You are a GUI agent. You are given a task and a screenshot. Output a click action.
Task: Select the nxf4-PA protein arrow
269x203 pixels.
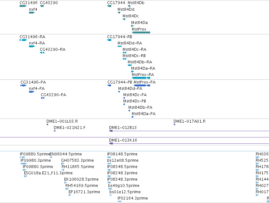pos(32,92)
